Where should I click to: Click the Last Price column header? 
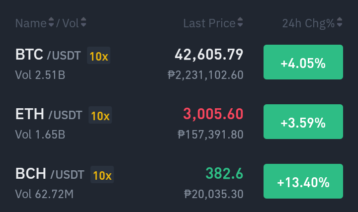[209, 23]
